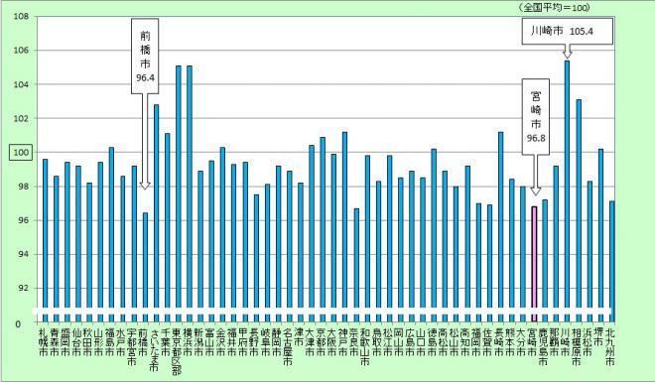Select the 宇都宮市 axis label
The width and height of the screenshot is (655, 382).
pyautogui.click(x=131, y=347)
